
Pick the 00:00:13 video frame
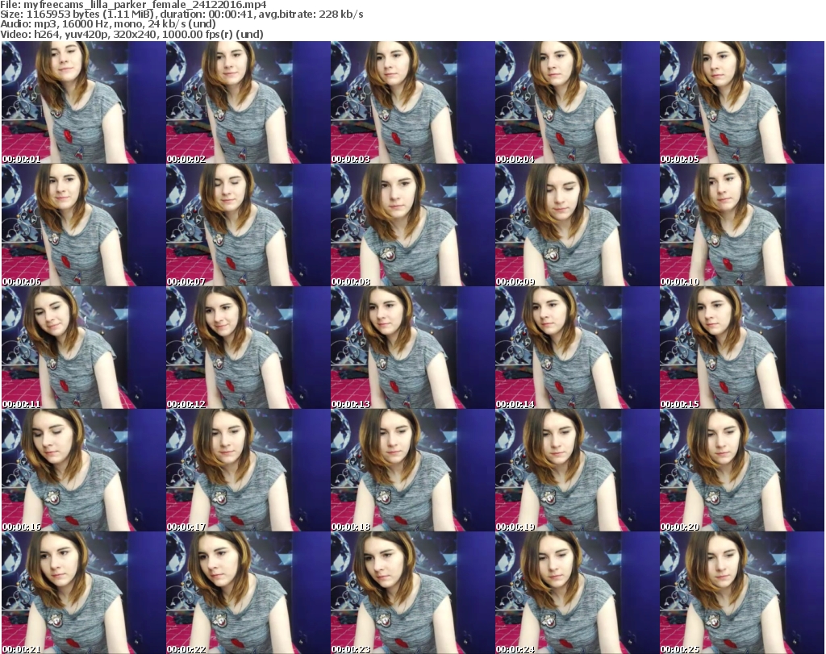[412, 348]
